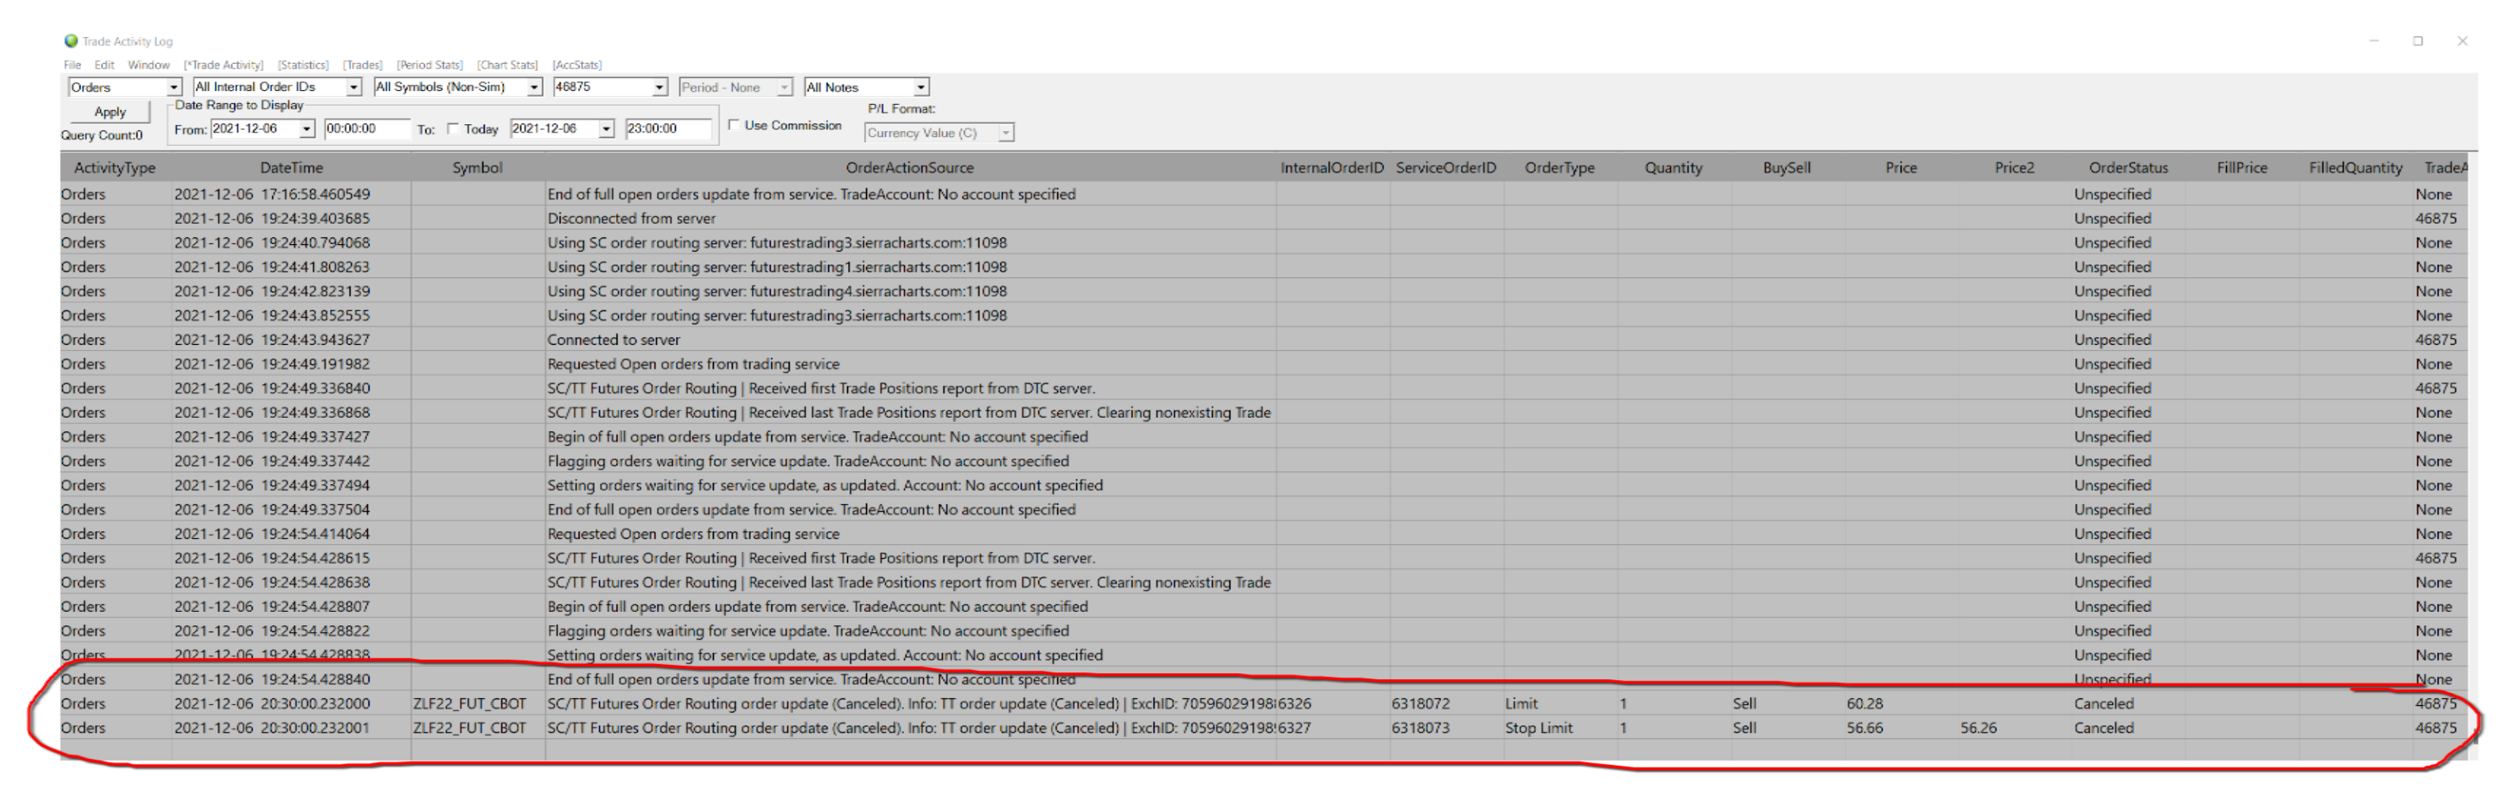The image size is (2506, 796).
Task: Open the Window menu
Action: coord(149,65)
